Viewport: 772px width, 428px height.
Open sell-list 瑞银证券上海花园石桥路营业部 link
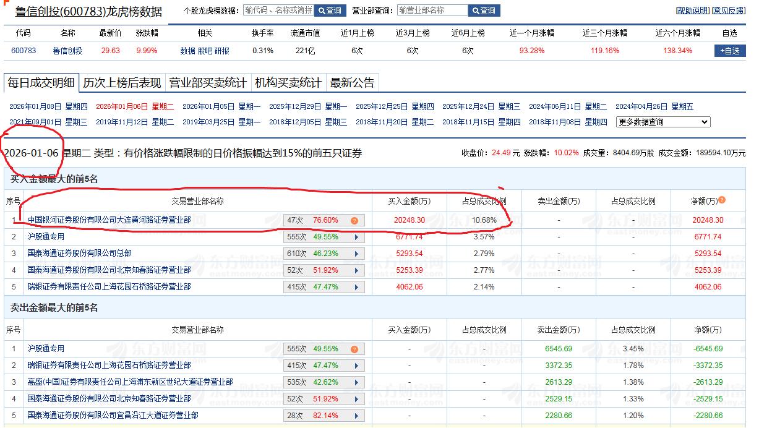pyautogui.click(x=109, y=365)
